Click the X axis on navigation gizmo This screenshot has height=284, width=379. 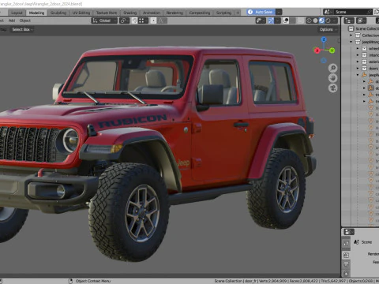click(x=317, y=50)
